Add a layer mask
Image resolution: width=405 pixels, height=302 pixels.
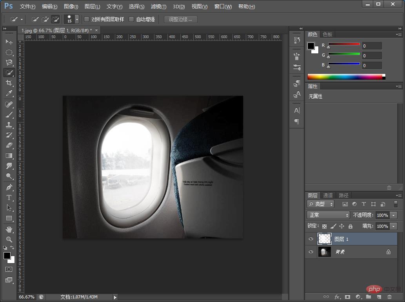[347, 297]
